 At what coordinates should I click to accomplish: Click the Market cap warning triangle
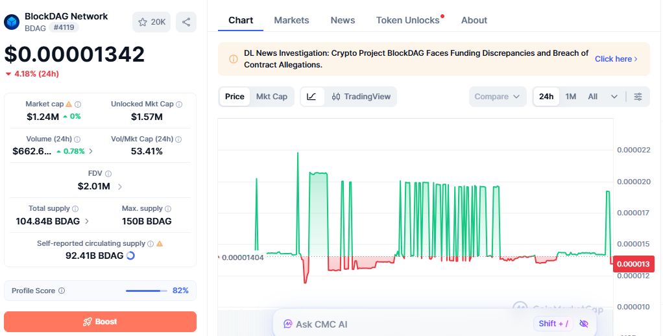[x=69, y=104]
